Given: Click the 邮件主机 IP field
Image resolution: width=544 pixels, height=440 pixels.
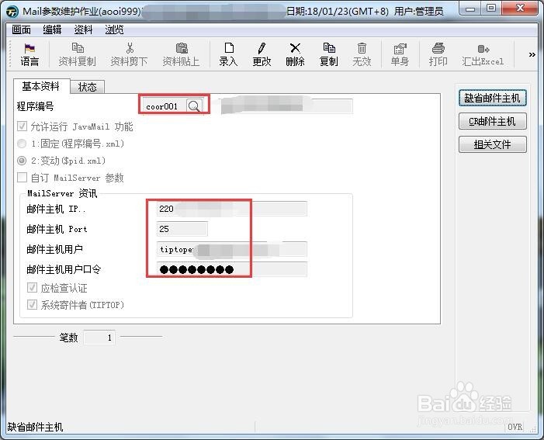Looking at the screenshot, I should tap(231, 209).
